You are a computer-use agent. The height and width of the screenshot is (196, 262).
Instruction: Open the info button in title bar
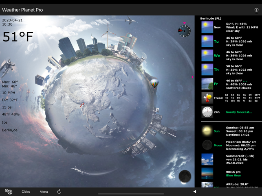point(256,10)
